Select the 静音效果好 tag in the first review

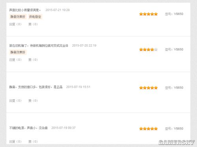18,17
